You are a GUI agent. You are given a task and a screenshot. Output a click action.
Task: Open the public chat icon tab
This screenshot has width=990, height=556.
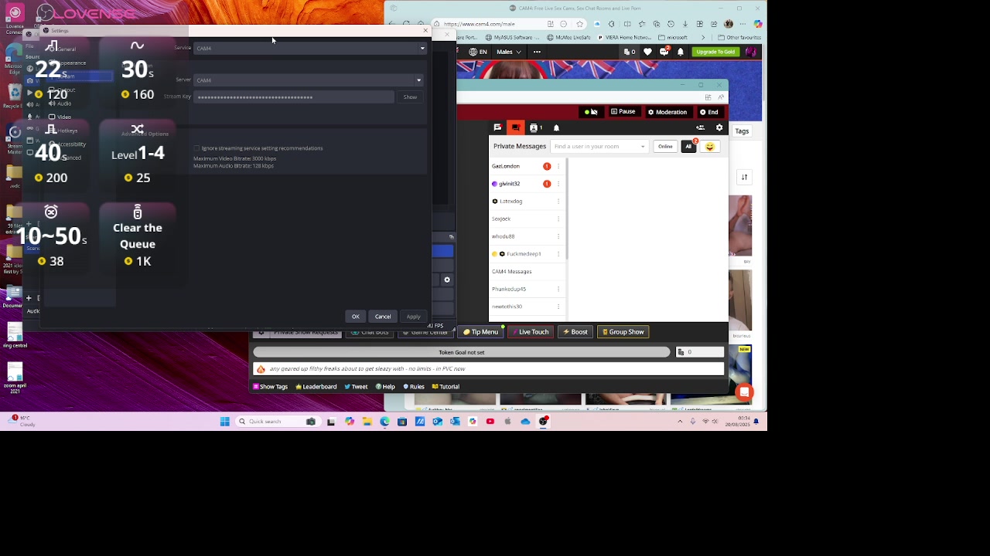pyautogui.click(x=497, y=127)
